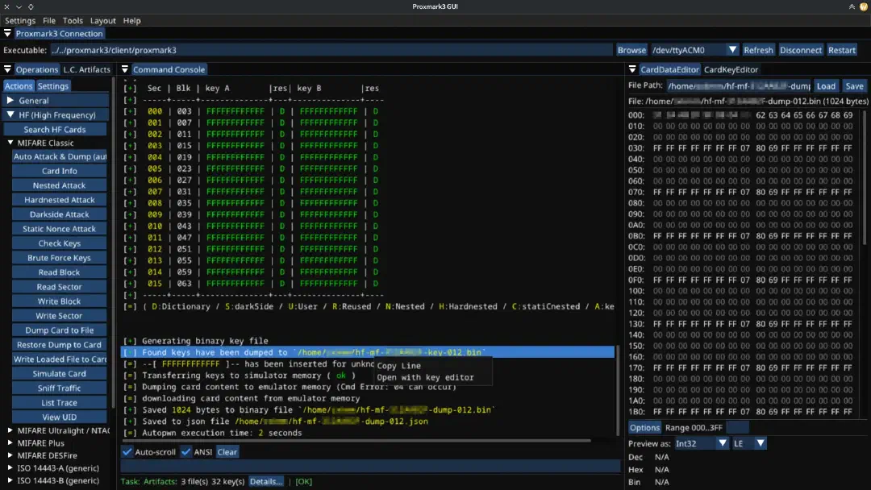
Task: Open the File menu
Action: point(49,20)
